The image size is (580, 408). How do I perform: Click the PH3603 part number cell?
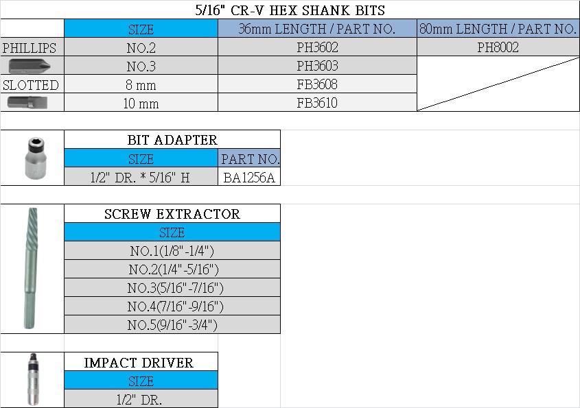pyautogui.click(x=317, y=66)
